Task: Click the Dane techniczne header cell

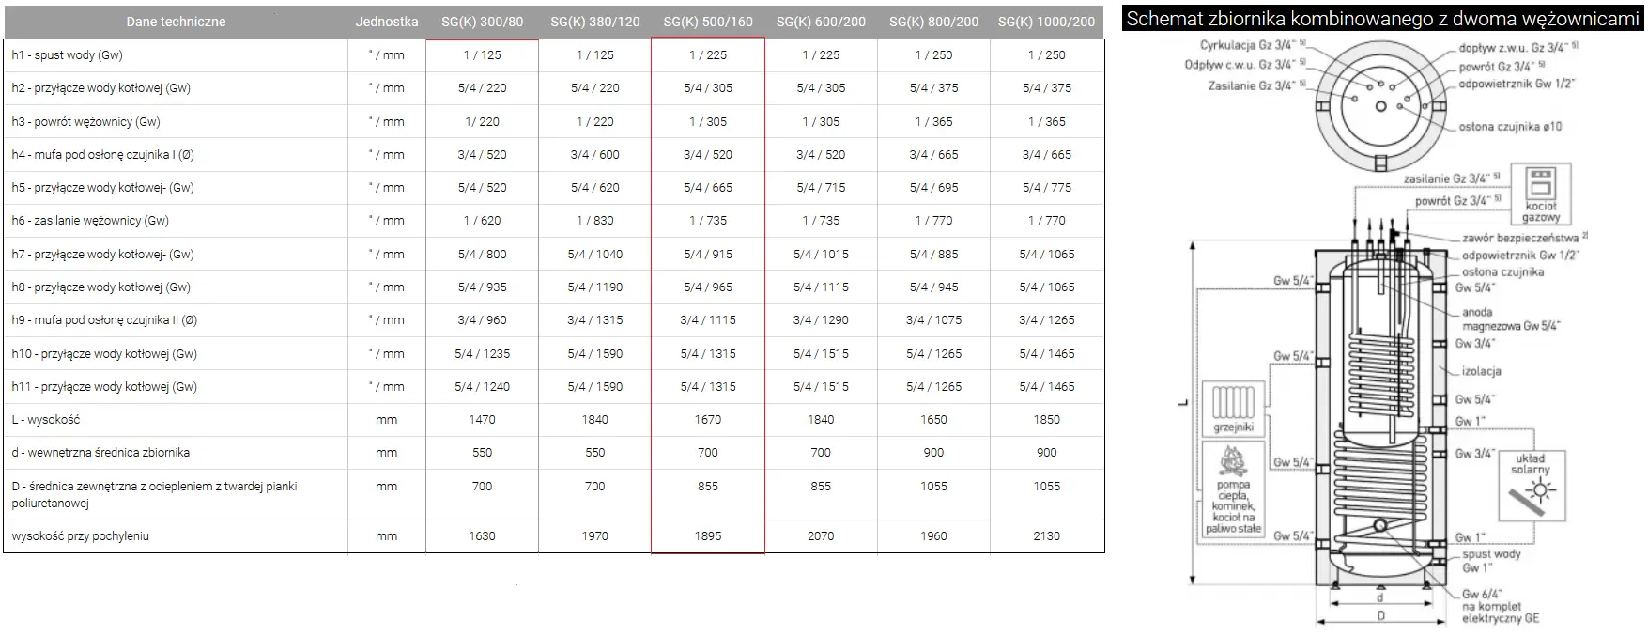Action: tap(176, 21)
